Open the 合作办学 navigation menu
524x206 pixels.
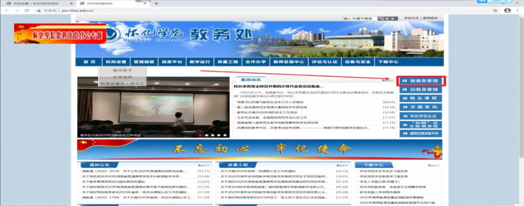tap(256, 62)
